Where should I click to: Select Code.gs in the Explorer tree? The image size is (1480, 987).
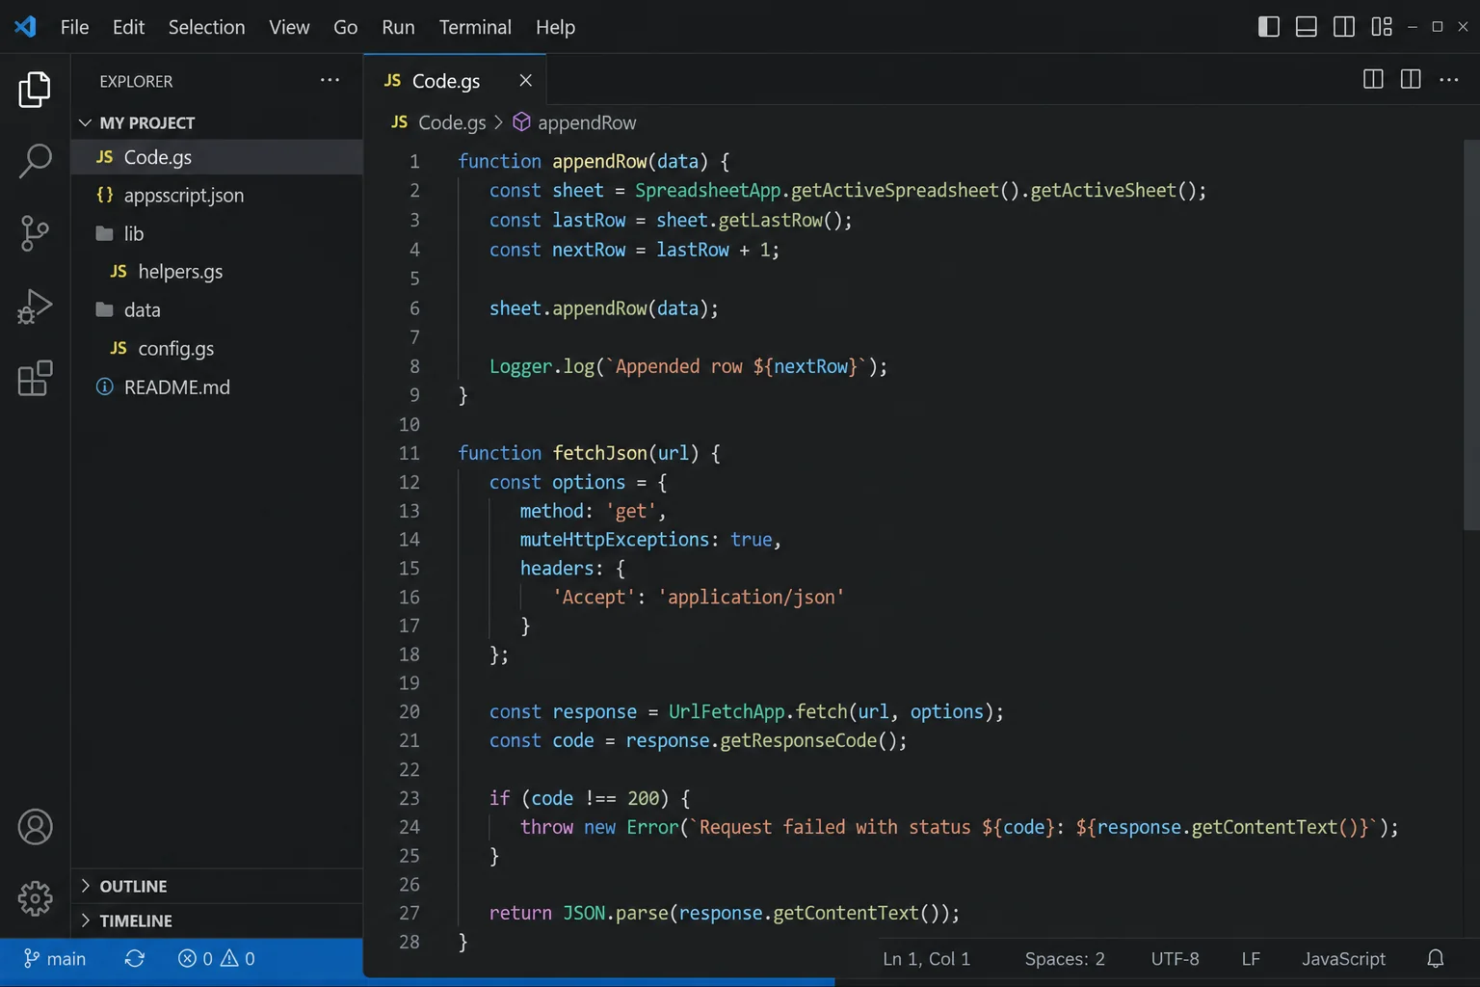(x=217, y=157)
